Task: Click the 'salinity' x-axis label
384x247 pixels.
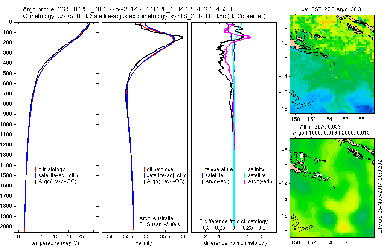Action: point(144,243)
